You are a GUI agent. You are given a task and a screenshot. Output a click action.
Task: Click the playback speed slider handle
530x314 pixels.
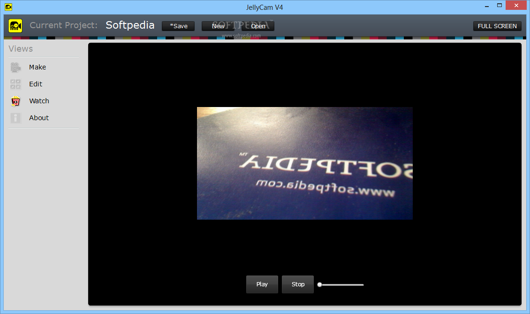pyautogui.click(x=319, y=284)
